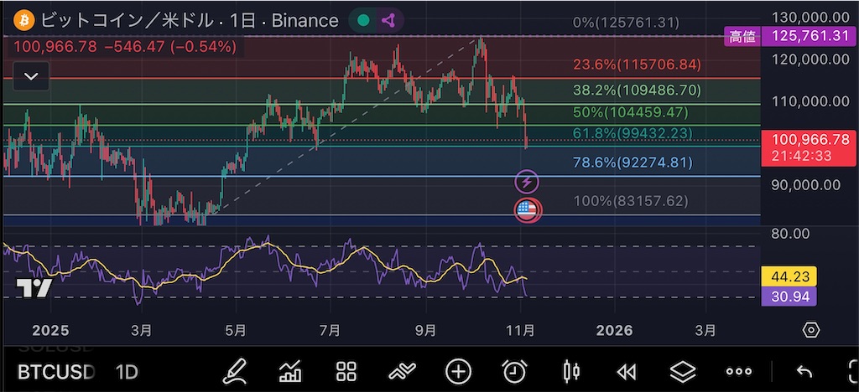The height and width of the screenshot is (392, 859).
Task: Tap the US flag economic event marker
Action: click(528, 210)
